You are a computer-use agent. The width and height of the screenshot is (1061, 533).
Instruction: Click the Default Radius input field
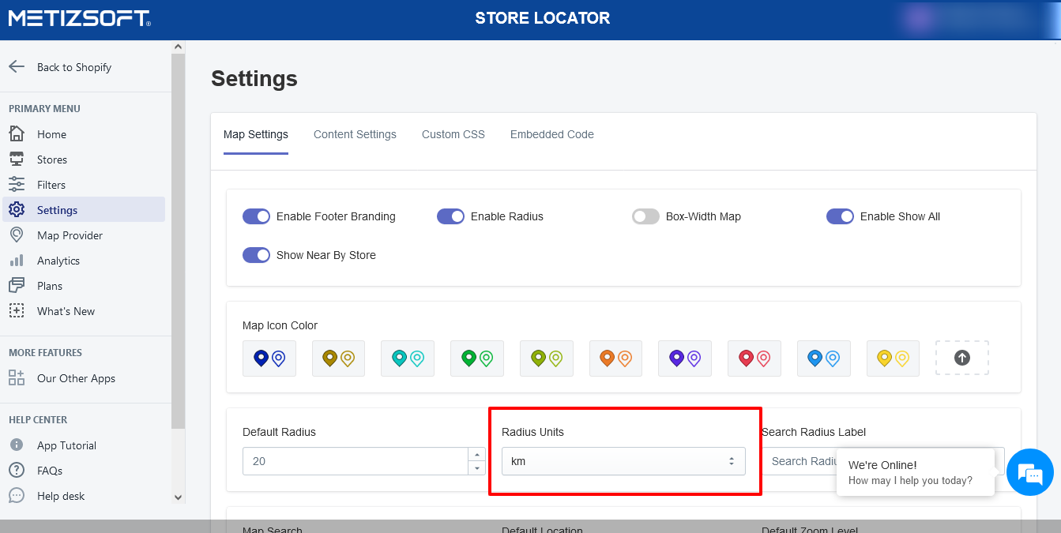tap(355, 461)
